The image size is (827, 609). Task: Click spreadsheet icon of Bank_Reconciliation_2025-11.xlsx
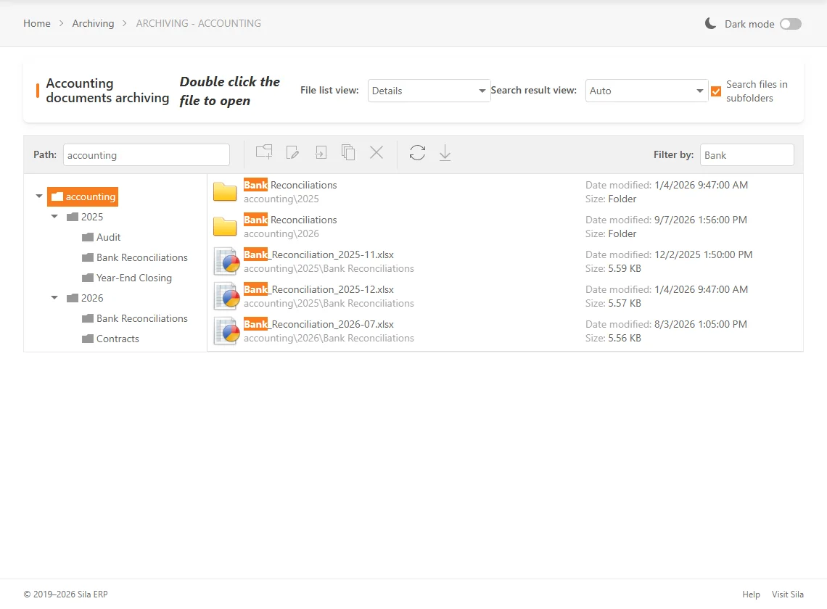click(227, 262)
